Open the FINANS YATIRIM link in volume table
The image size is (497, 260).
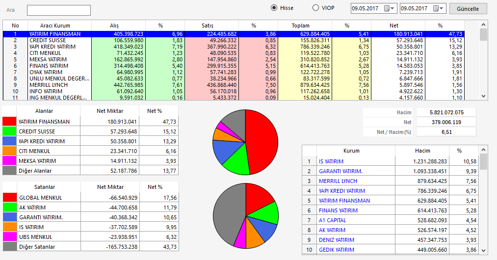coord(338,210)
